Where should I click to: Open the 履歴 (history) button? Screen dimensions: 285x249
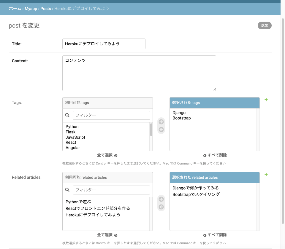pyautogui.click(x=264, y=25)
